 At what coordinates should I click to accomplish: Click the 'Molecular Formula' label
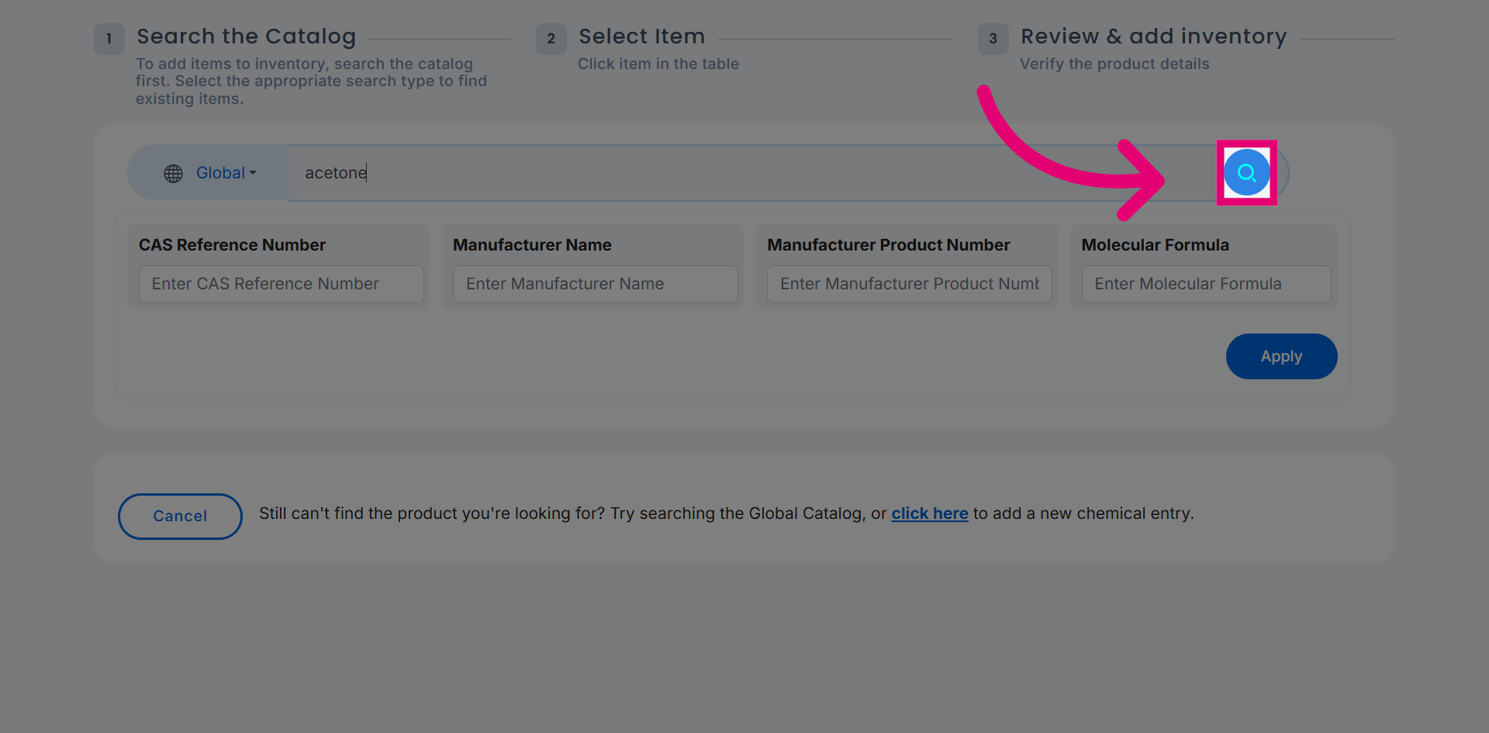click(x=1155, y=245)
